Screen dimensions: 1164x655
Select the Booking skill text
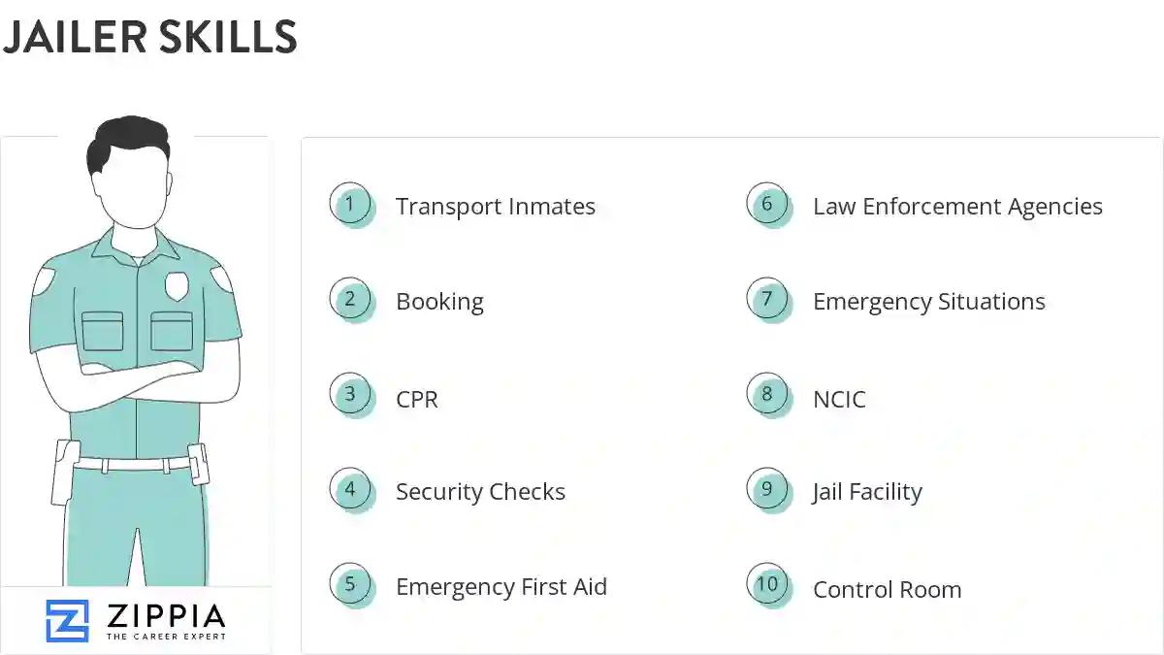(x=439, y=302)
